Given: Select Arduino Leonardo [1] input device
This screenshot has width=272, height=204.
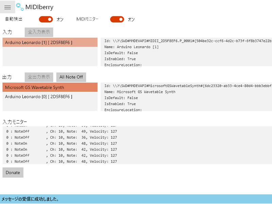Looking at the screenshot, I should click(x=50, y=42).
